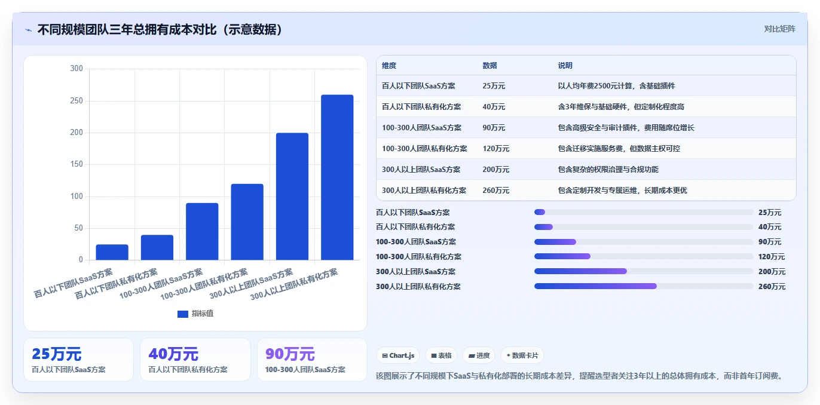Click the 200万元 value beside progress bar
The width and height of the screenshot is (820, 405).
pyautogui.click(x=772, y=272)
